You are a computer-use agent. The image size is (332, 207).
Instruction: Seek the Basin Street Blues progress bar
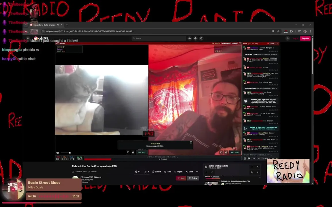coord(42,203)
